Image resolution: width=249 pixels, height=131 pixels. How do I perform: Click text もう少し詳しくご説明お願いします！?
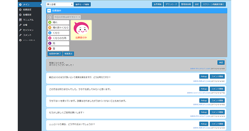point(67,112)
